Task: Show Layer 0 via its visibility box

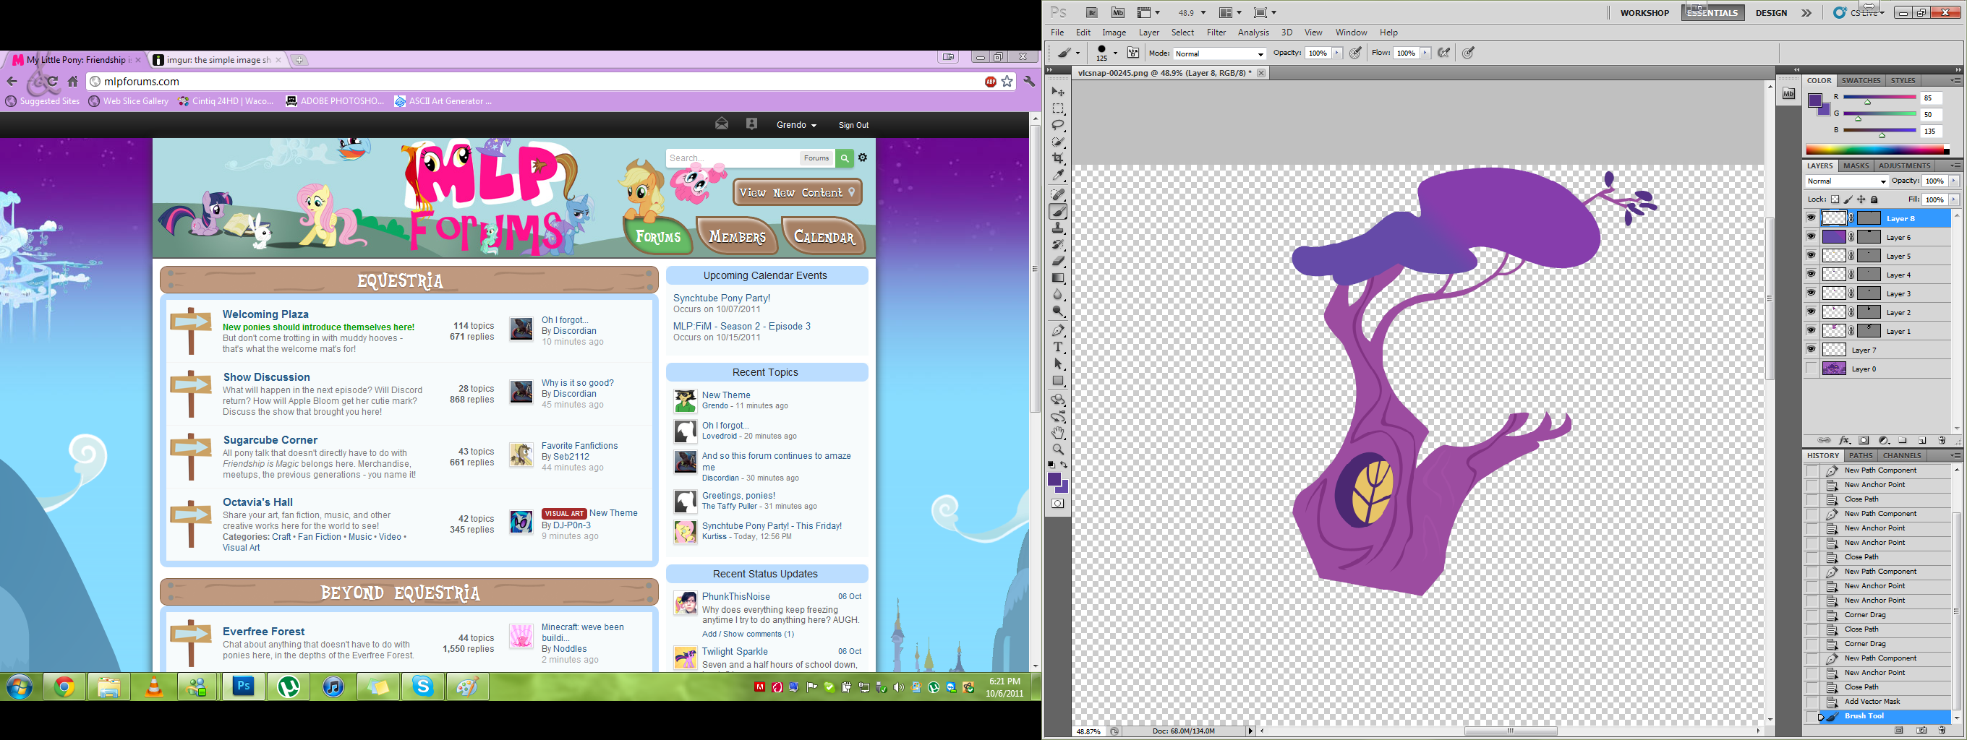Action: point(1812,369)
